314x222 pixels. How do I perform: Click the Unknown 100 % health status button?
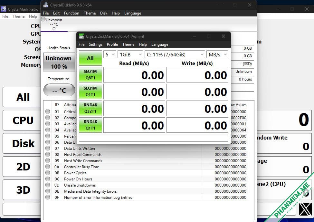click(59, 62)
